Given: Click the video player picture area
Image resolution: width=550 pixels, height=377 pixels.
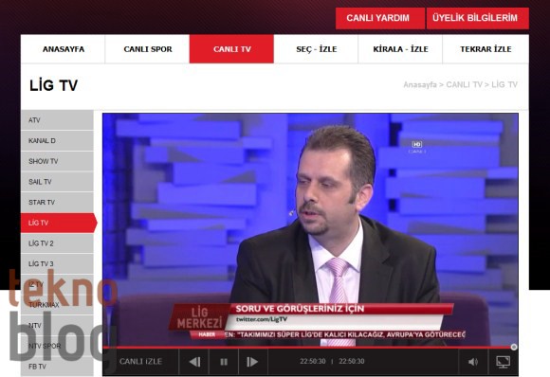Looking at the screenshot, I should [310, 229].
